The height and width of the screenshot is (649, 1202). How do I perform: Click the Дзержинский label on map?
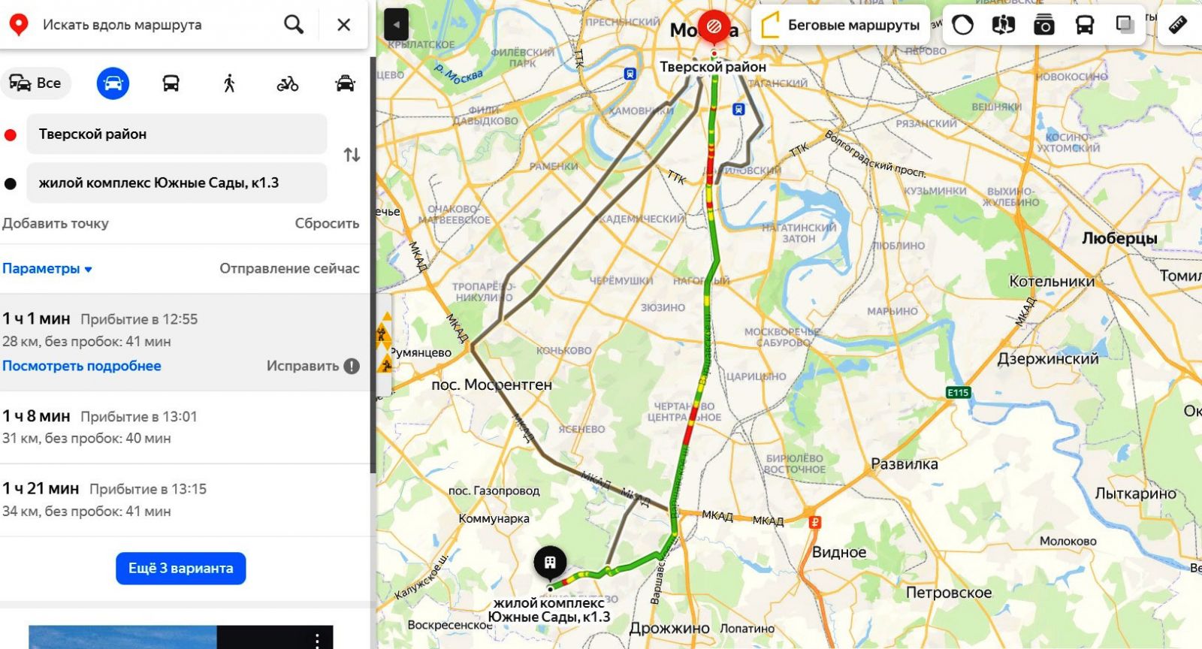1047,359
